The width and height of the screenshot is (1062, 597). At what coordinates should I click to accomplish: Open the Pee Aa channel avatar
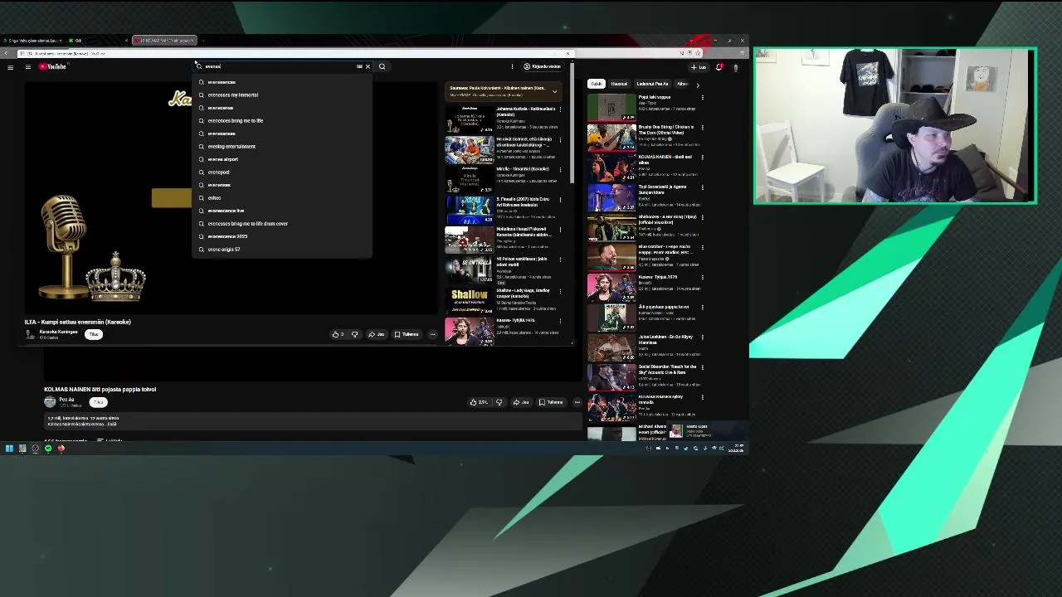[x=50, y=401]
